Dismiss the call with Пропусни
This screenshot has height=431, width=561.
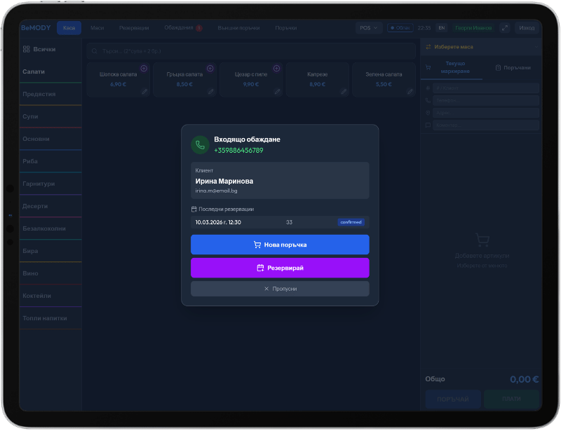pos(280,289)
